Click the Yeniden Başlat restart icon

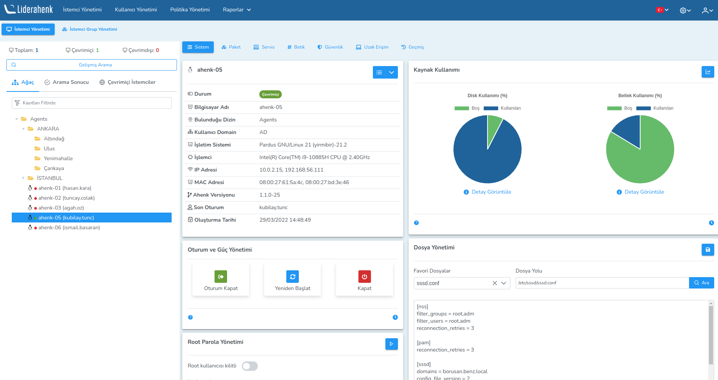pyautogui.click(x=292, y=277)
